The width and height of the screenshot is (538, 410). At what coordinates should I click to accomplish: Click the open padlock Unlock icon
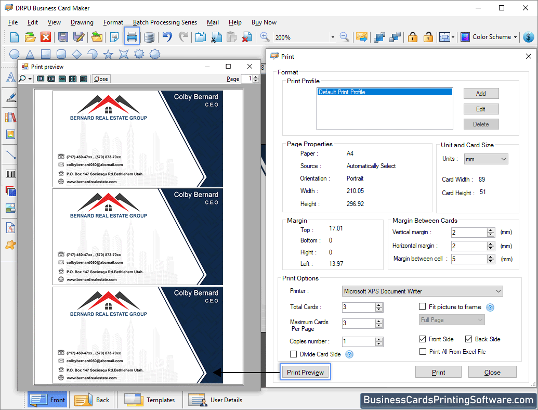[x=428, y=37]
